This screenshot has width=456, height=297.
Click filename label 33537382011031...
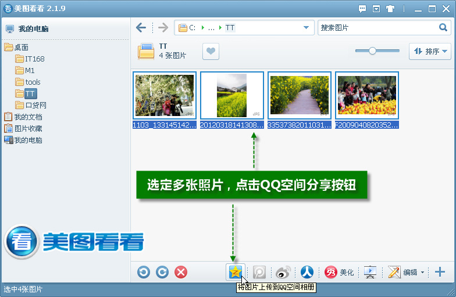click(x=300, y=125)
